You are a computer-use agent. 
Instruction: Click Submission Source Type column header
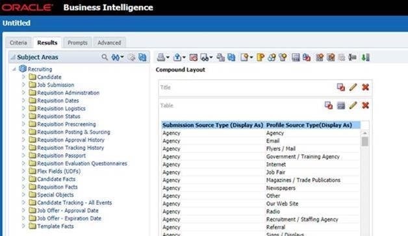[x=212, y=125]
